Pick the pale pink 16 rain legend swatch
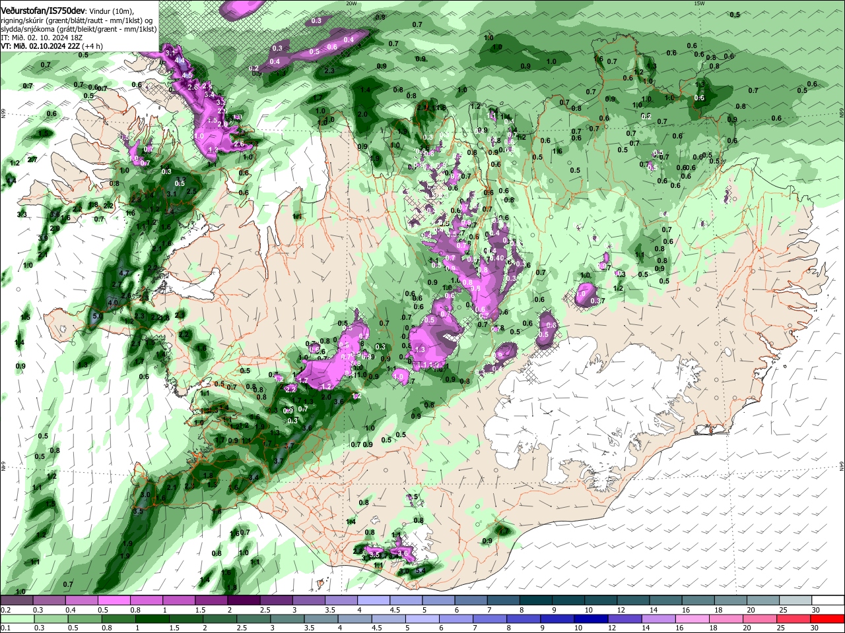The width and height of the screenshot is (845, 633). (x=693, y=618)
